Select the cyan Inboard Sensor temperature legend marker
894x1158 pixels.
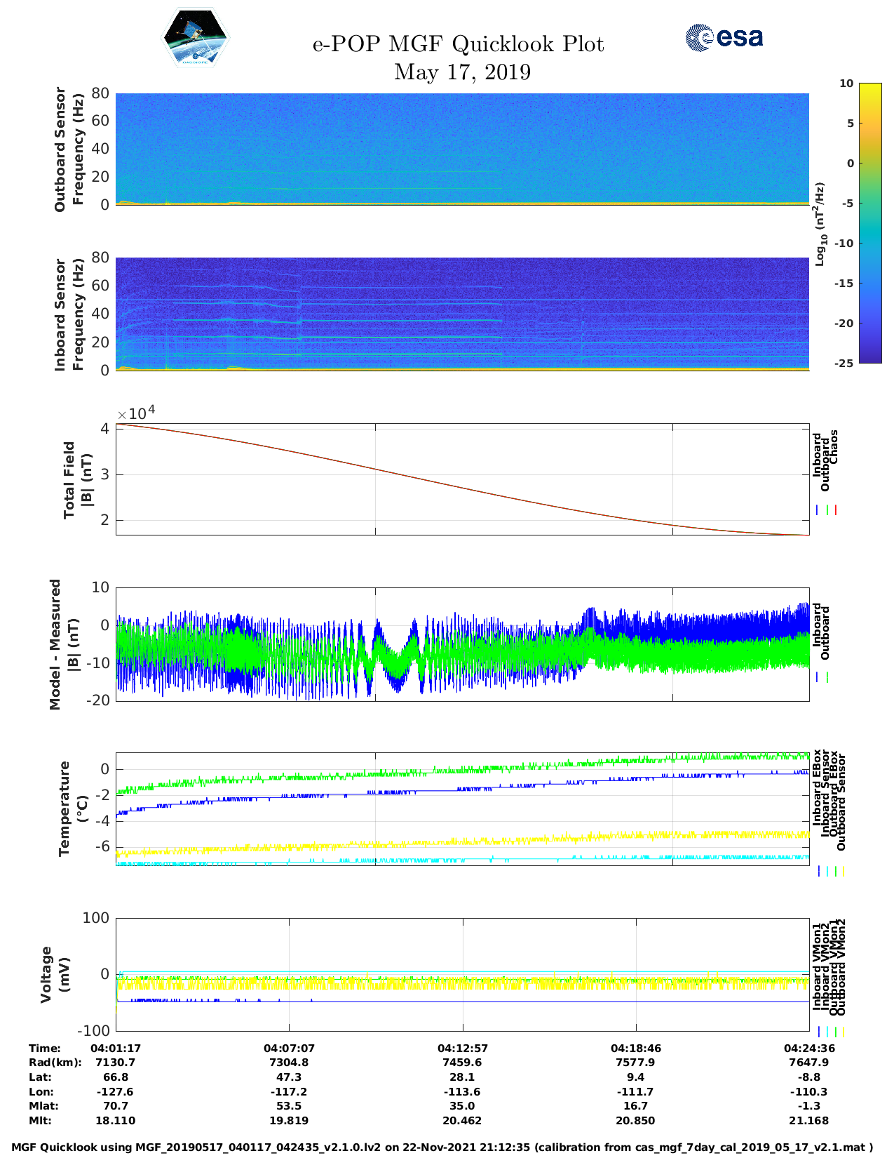pyautogui.click(x=827, y=871)
